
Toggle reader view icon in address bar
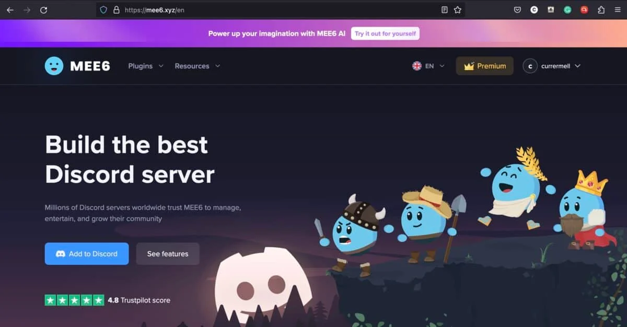click(x=445, y=9)
